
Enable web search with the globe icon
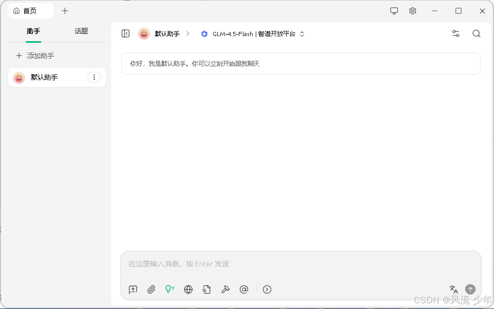coord(188,289)
